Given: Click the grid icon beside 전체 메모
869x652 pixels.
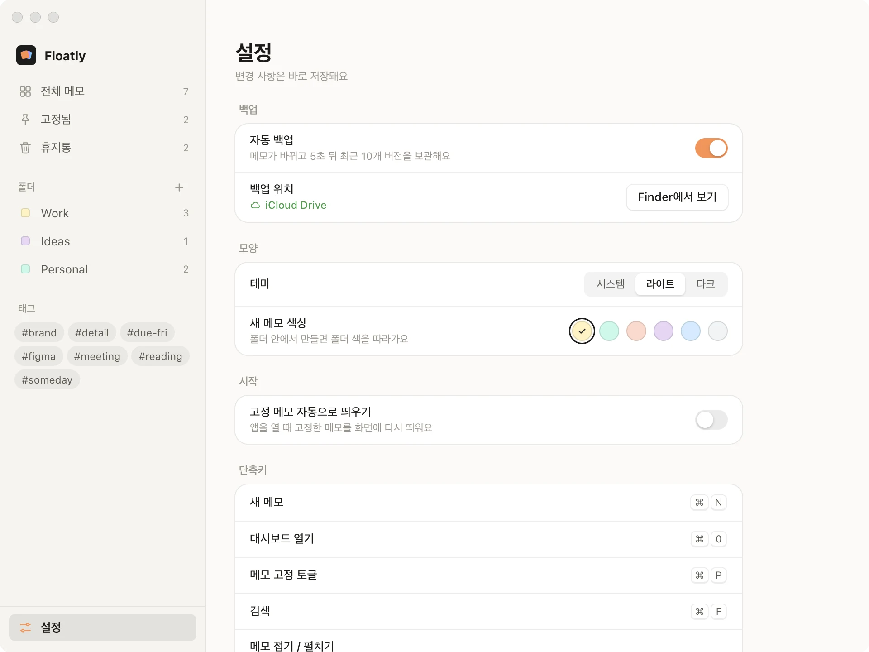Looking at the screenshot, I should 25,91.
